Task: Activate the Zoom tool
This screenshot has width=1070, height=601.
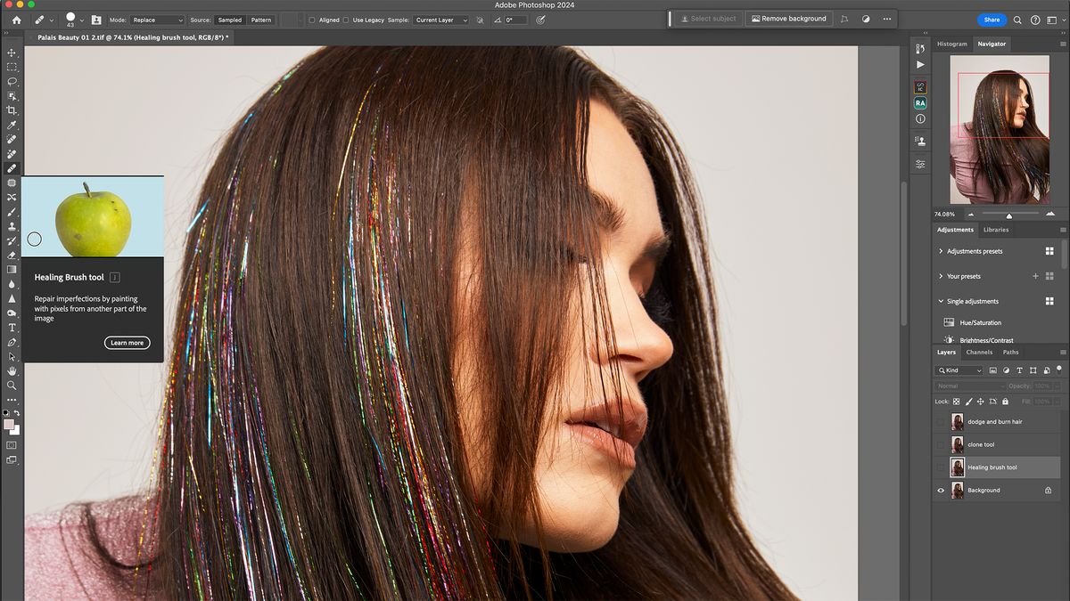Action: tap(12, 386)
